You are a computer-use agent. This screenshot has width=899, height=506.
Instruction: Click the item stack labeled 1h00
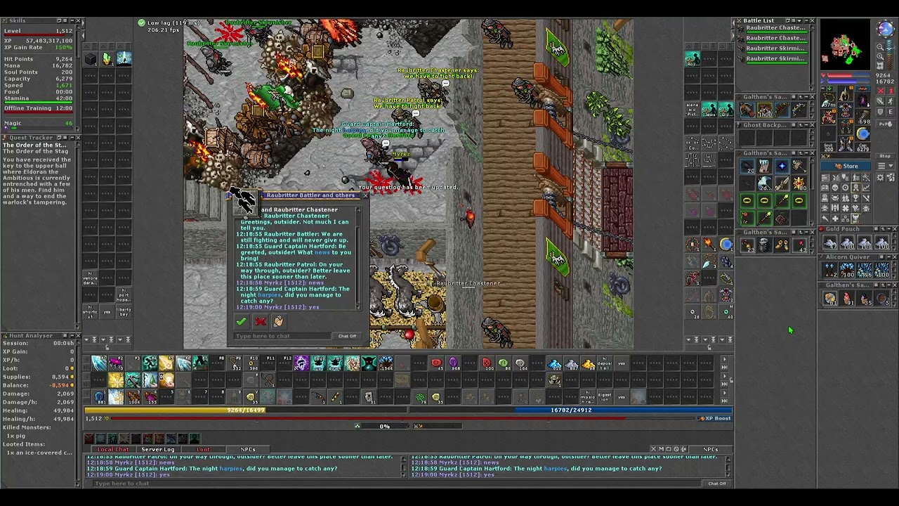click(x=765, y=110)
